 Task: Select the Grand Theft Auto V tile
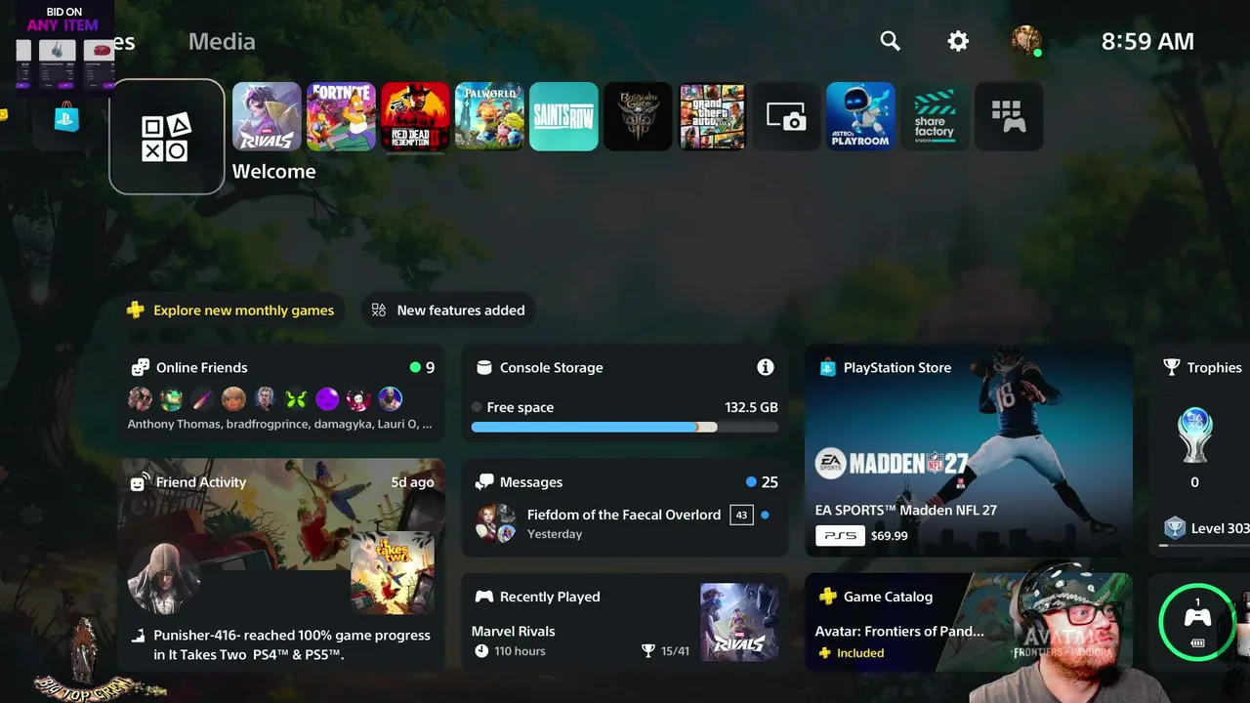[x=712, y=116]
